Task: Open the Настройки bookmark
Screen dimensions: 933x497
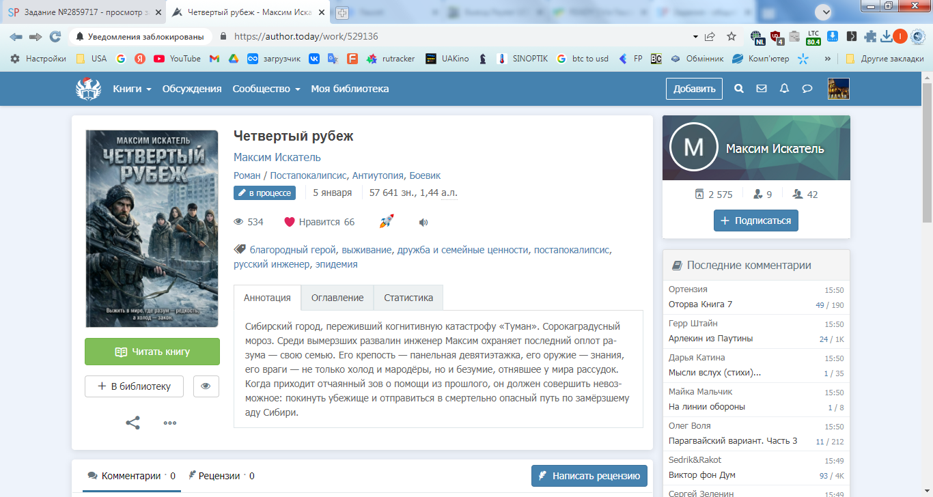Action: tap(38, 59)
